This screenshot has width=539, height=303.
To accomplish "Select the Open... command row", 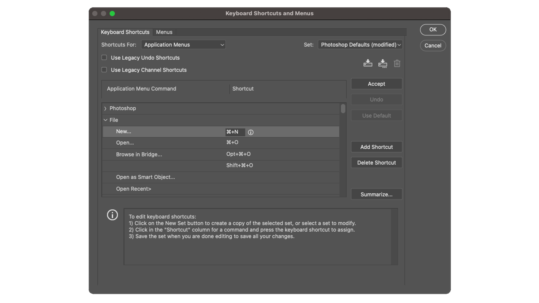I will [x=221, y=143].
